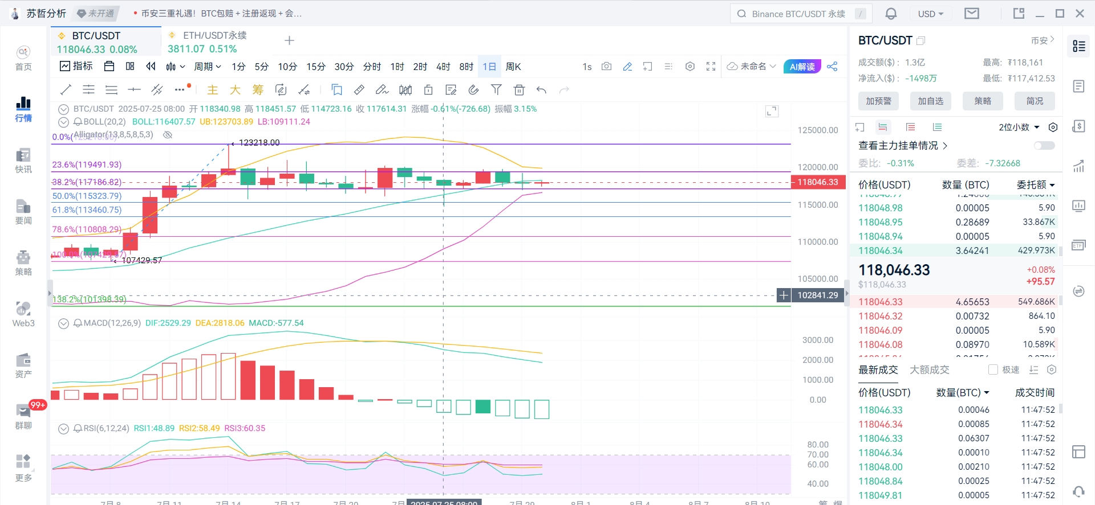The width and height of the screenshot is (1095, 505).
Task: Click the 118046.34 highlighted ask row
Action: click(956, 251)
